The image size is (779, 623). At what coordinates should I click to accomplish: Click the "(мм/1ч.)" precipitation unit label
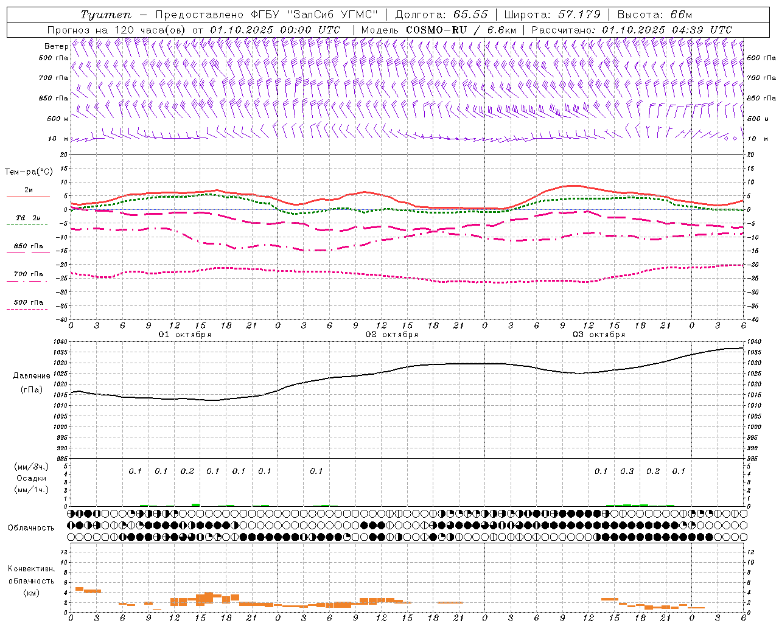coord(31,490)
